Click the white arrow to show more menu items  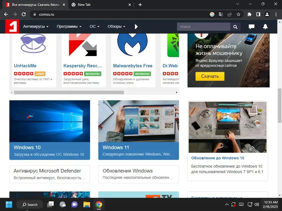136,27
